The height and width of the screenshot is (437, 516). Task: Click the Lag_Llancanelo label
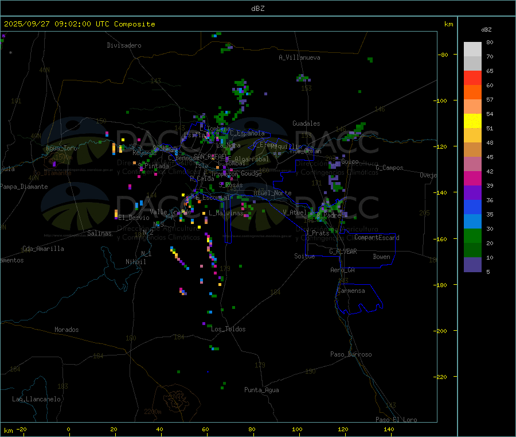tap(36, 399)
